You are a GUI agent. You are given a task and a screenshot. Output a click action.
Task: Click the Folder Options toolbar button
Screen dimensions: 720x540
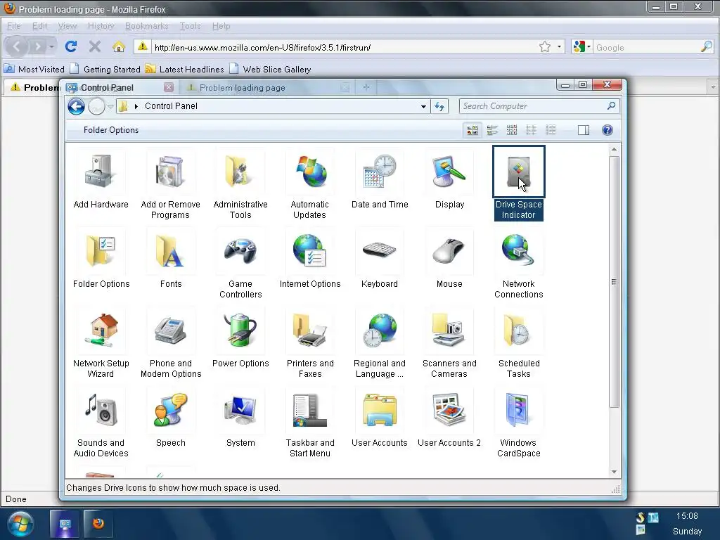(x=111, y=130)
